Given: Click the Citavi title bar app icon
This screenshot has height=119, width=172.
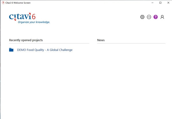Looking at the screenshot, I should [x=3, y=3].
